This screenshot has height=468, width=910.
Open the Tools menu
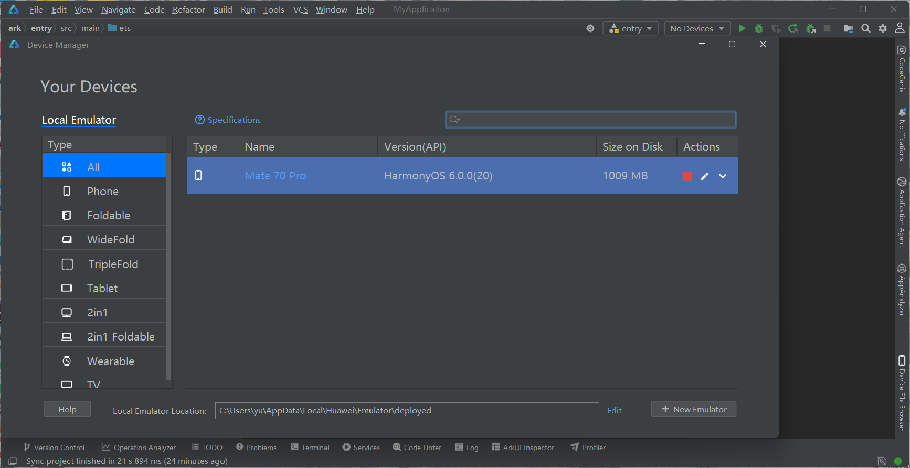[x=273, y=9]
